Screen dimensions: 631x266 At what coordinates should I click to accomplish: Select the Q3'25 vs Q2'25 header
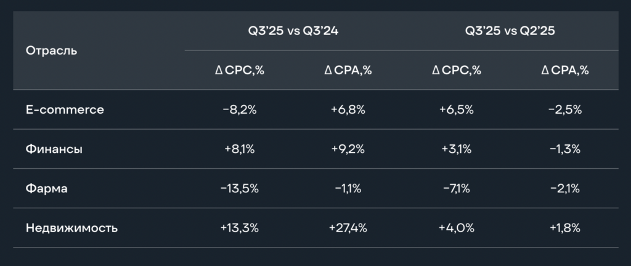point(510,30)
